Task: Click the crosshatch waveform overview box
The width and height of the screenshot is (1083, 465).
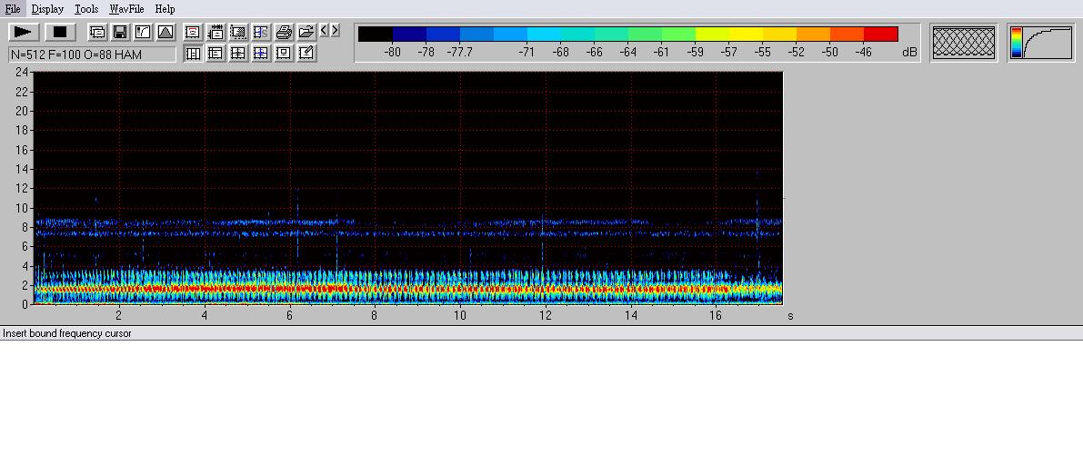Action: pos(964,43)
